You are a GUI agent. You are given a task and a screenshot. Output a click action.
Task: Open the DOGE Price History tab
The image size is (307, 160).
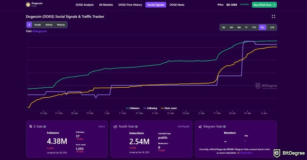click(130, 5)
